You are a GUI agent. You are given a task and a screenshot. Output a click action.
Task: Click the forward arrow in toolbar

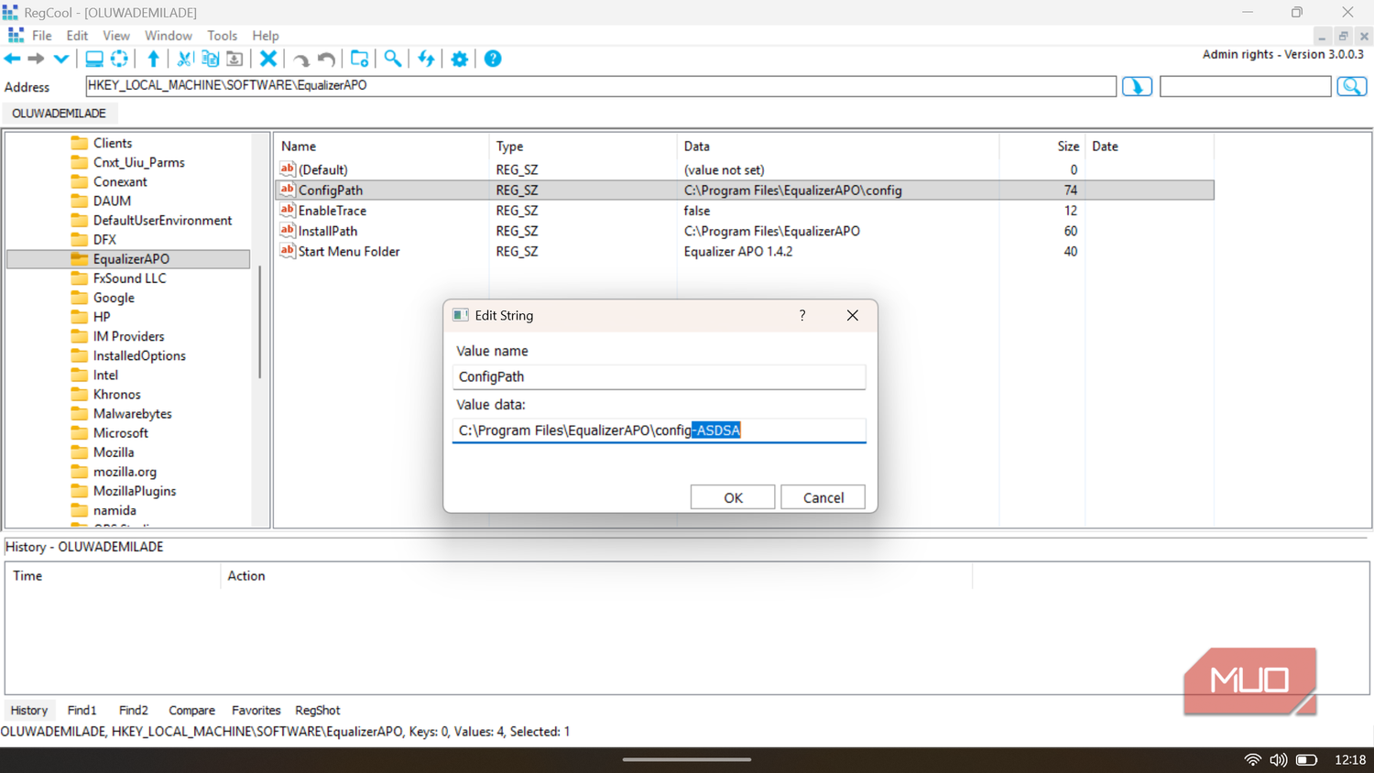pos(37,59)
